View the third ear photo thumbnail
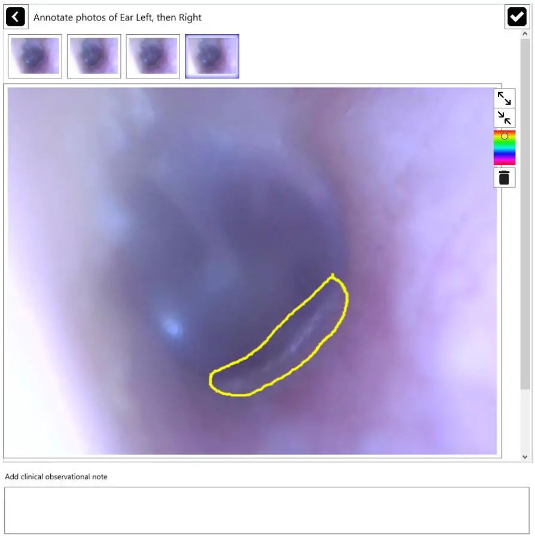The image size is (535, 538). [153, 56]
